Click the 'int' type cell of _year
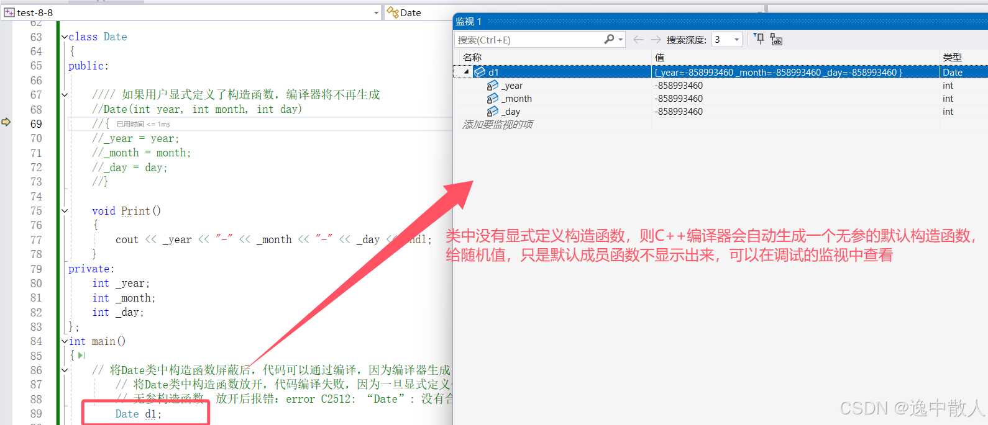 tap(964, 86)
